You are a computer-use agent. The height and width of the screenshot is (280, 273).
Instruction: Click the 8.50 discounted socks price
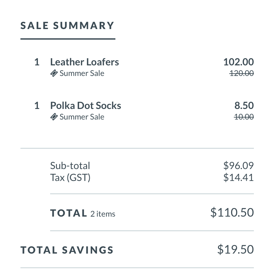coord(244,106)
